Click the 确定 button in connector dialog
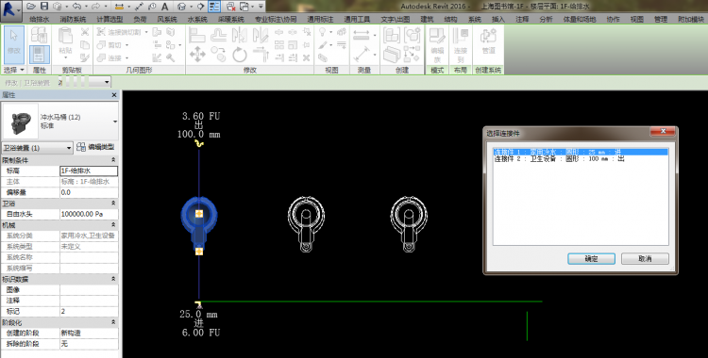The width and height of the screenshot is (708, 358). 591,259
